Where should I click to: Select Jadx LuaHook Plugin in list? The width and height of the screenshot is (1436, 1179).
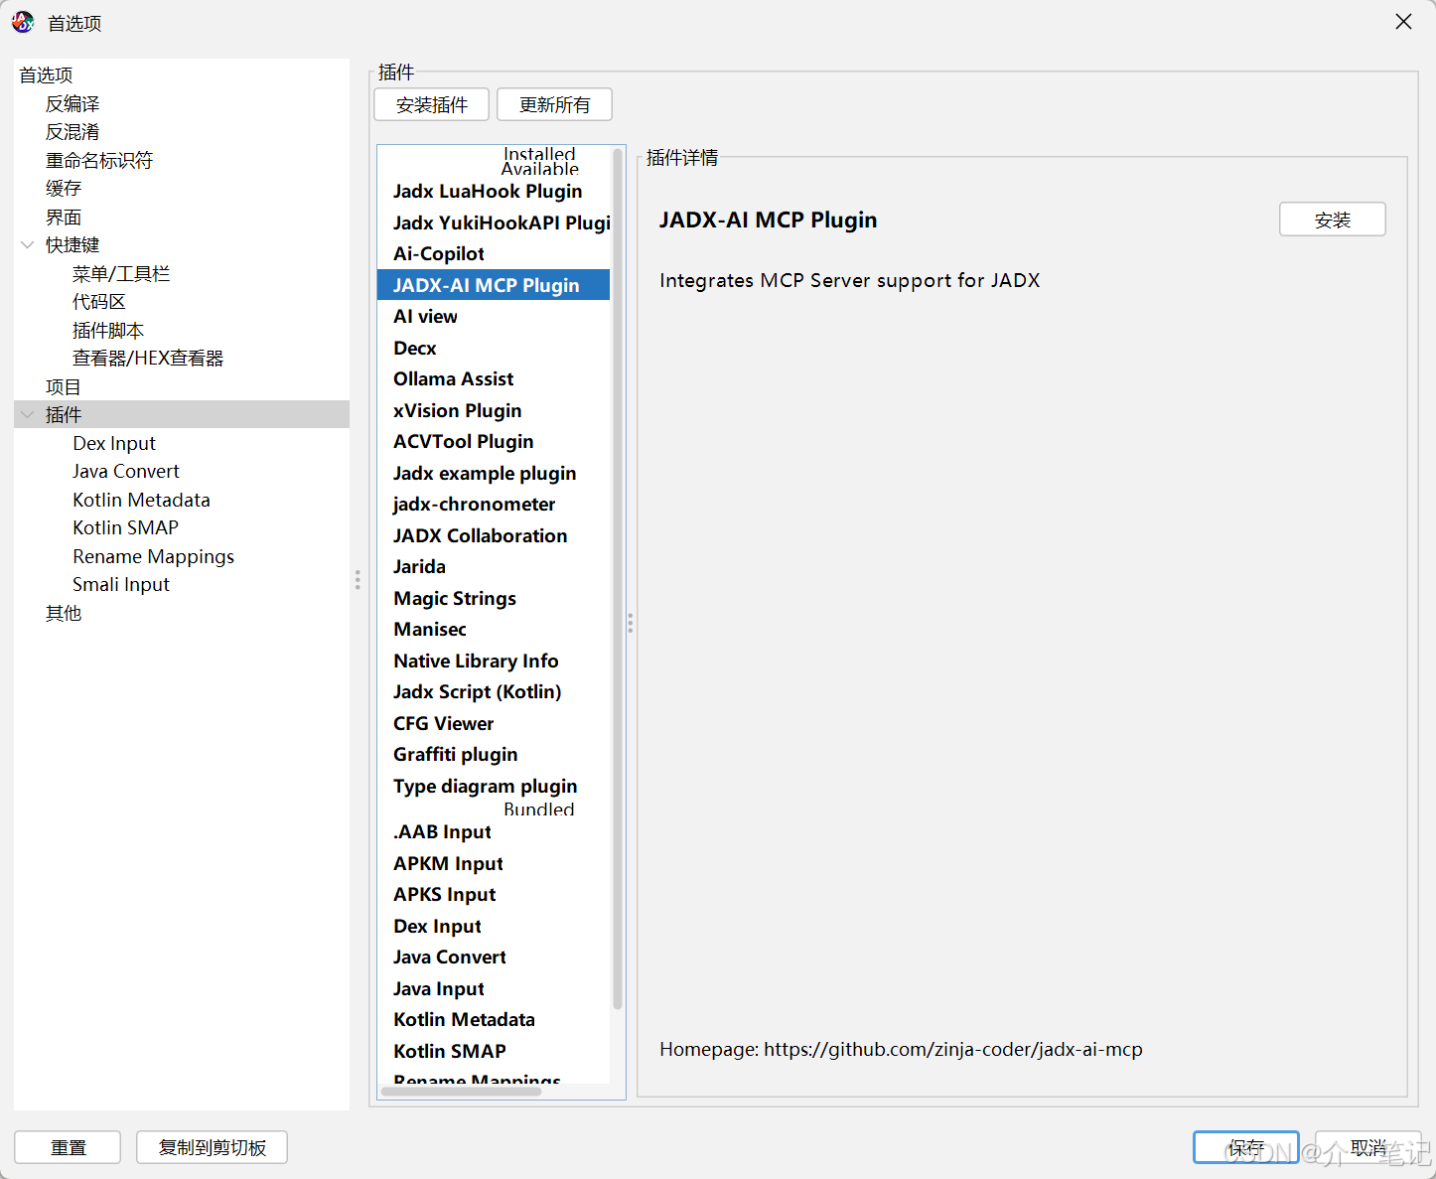click(494, 191)
